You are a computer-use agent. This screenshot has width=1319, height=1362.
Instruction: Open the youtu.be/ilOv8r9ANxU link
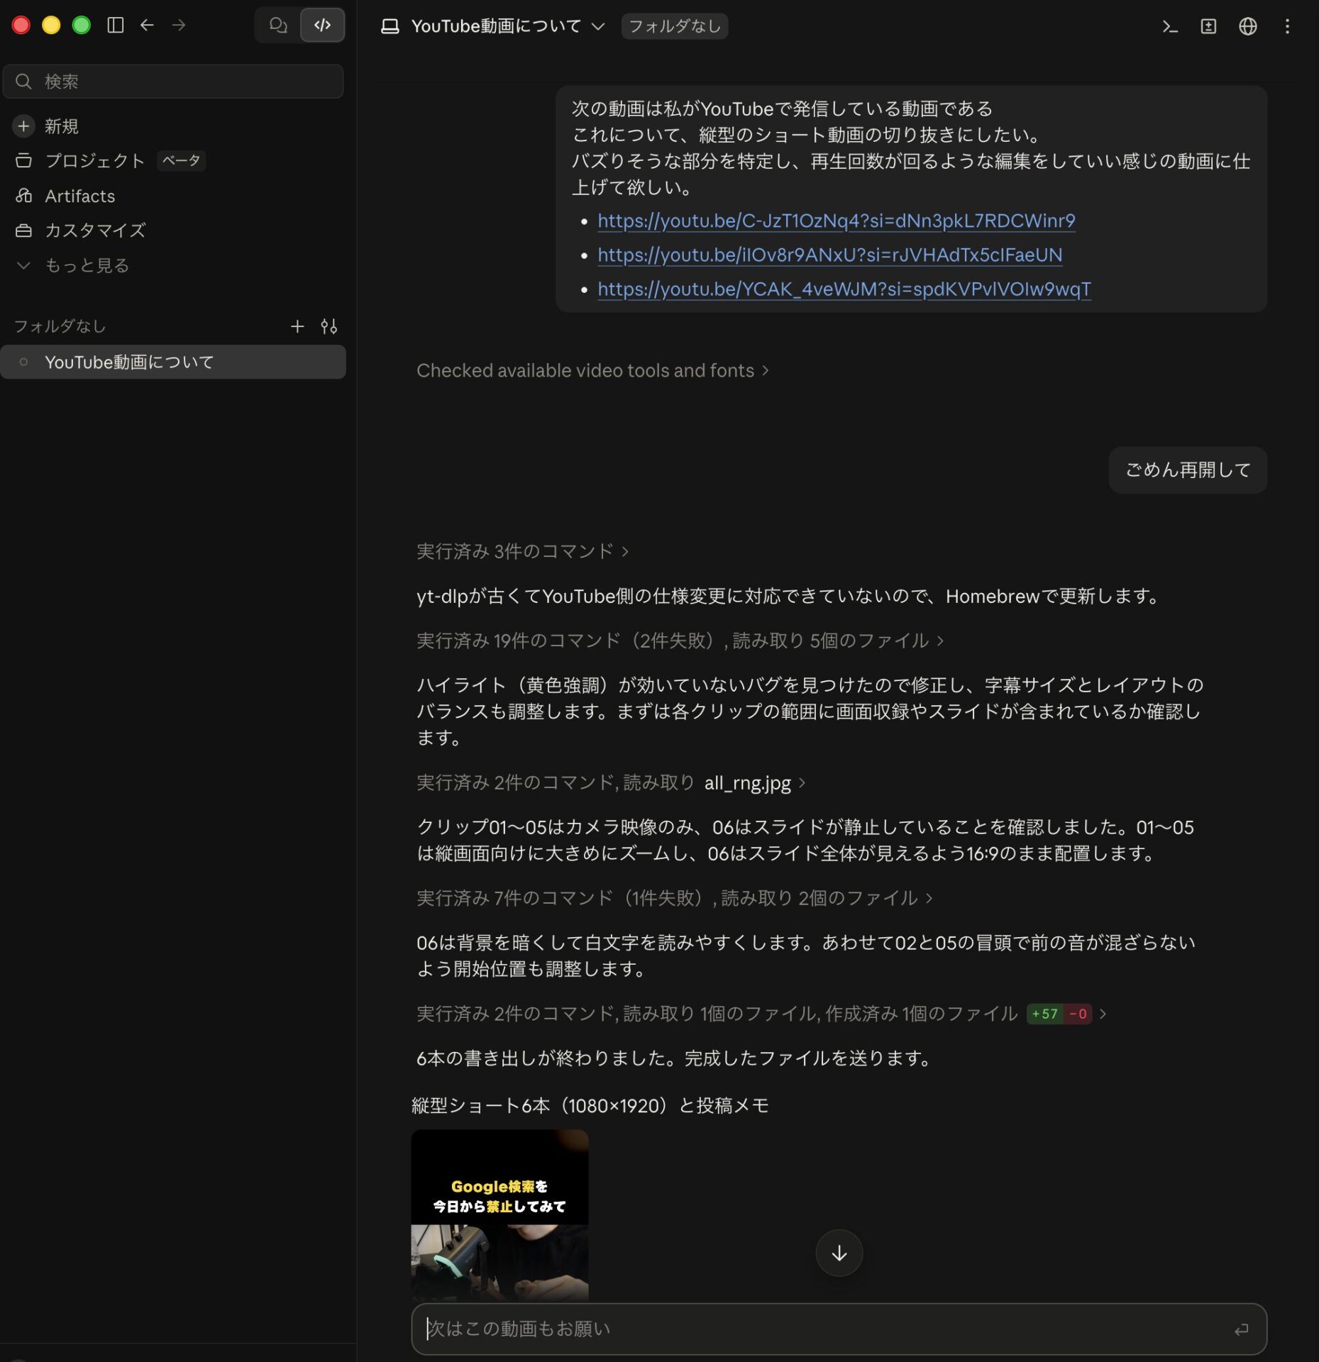click(829, 255)
